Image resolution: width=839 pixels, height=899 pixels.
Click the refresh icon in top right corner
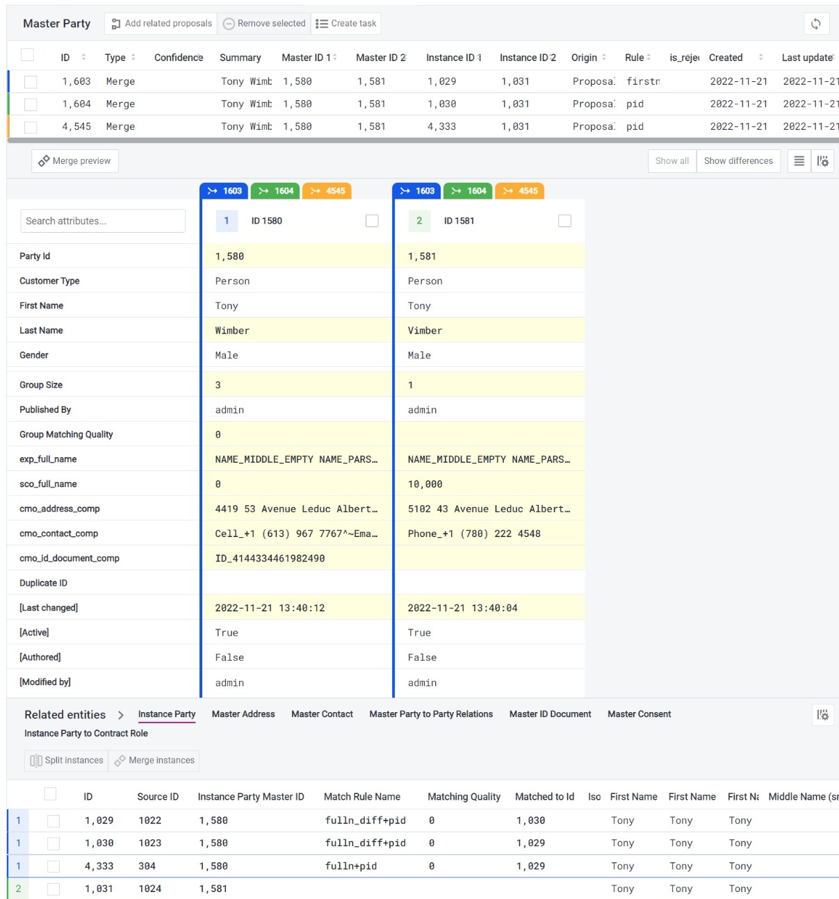coord(816,23)
